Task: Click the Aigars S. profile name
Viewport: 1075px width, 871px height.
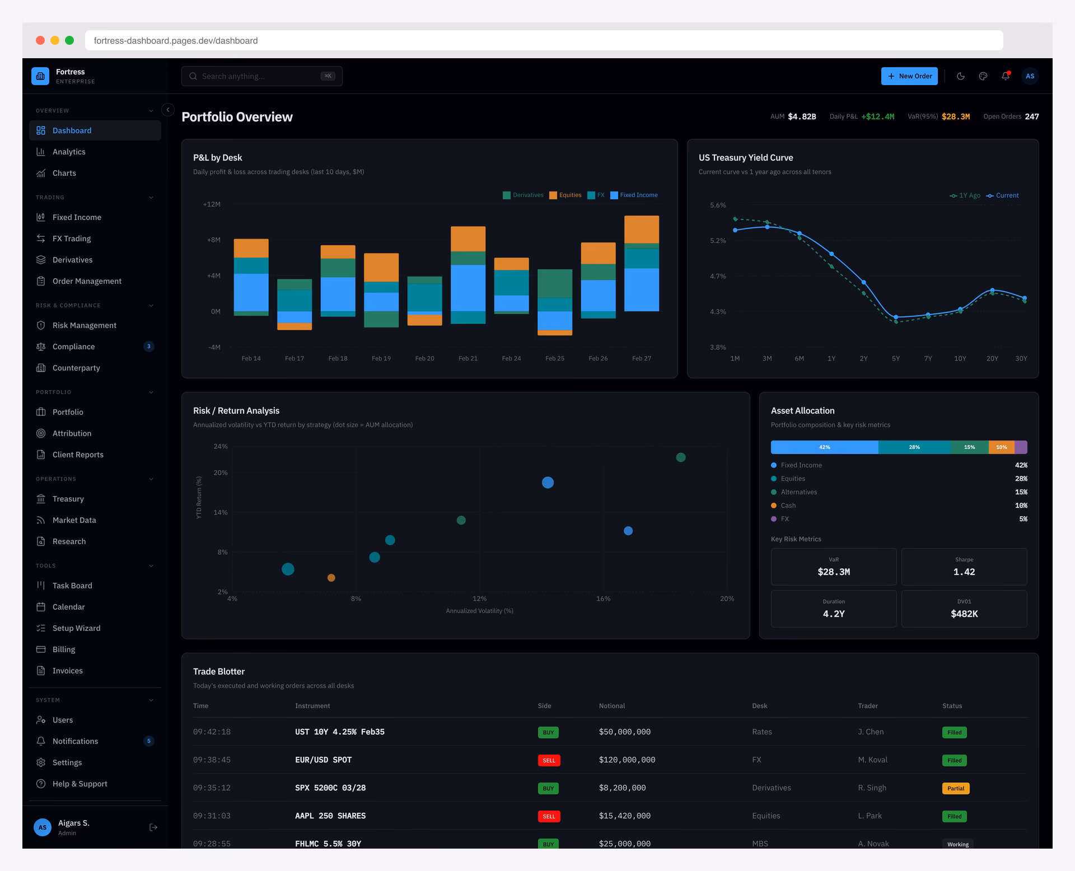Action: coord(74,823)
